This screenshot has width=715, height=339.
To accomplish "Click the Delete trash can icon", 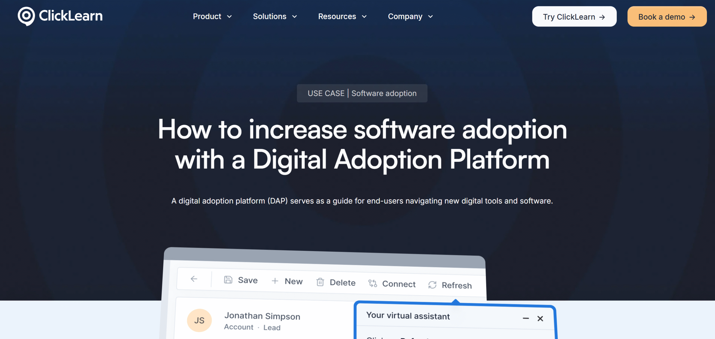I will (x=320, y=282).
